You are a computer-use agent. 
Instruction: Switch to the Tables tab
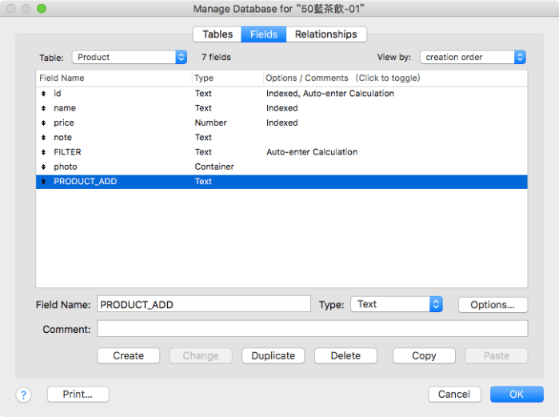pyautogui.click(x=218, y=34)
